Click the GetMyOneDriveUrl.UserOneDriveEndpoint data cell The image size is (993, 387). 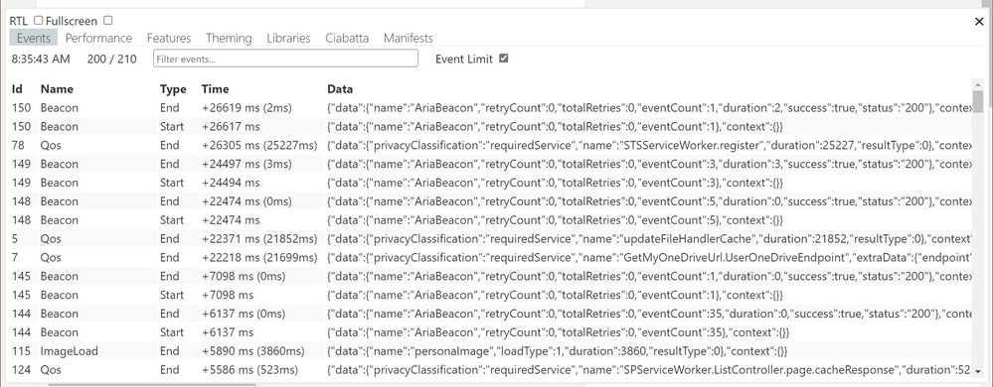coord(649,257)
